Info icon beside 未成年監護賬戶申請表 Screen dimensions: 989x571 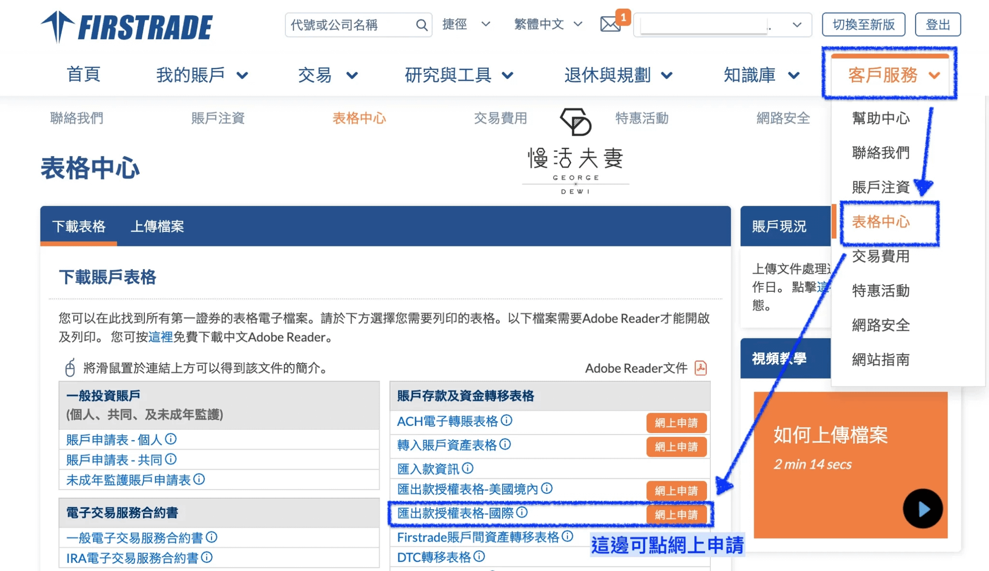[x=199, y=479]
